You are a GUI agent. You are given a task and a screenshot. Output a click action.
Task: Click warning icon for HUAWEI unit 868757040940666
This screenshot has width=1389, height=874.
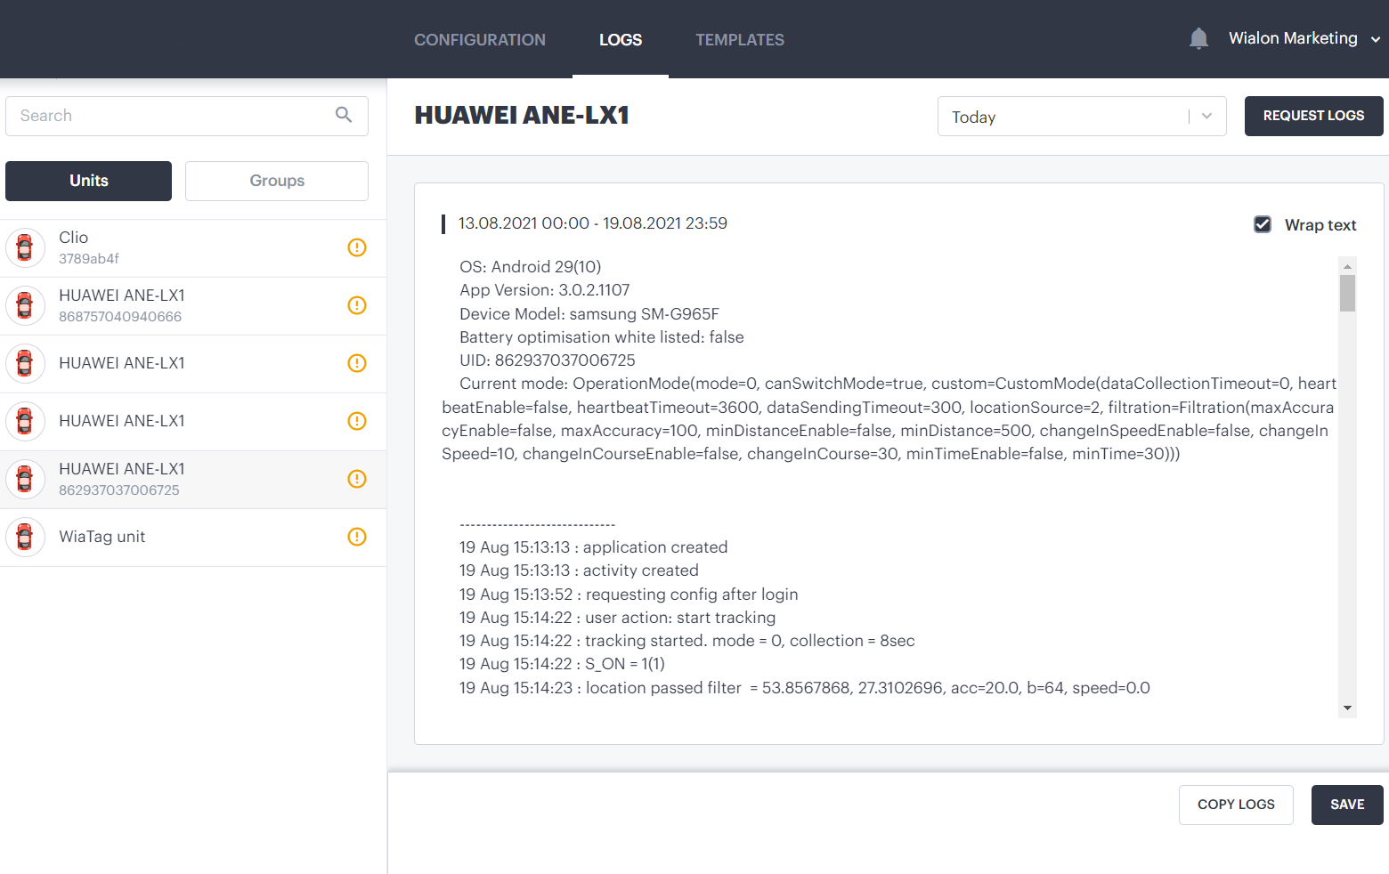pos(357,305)
